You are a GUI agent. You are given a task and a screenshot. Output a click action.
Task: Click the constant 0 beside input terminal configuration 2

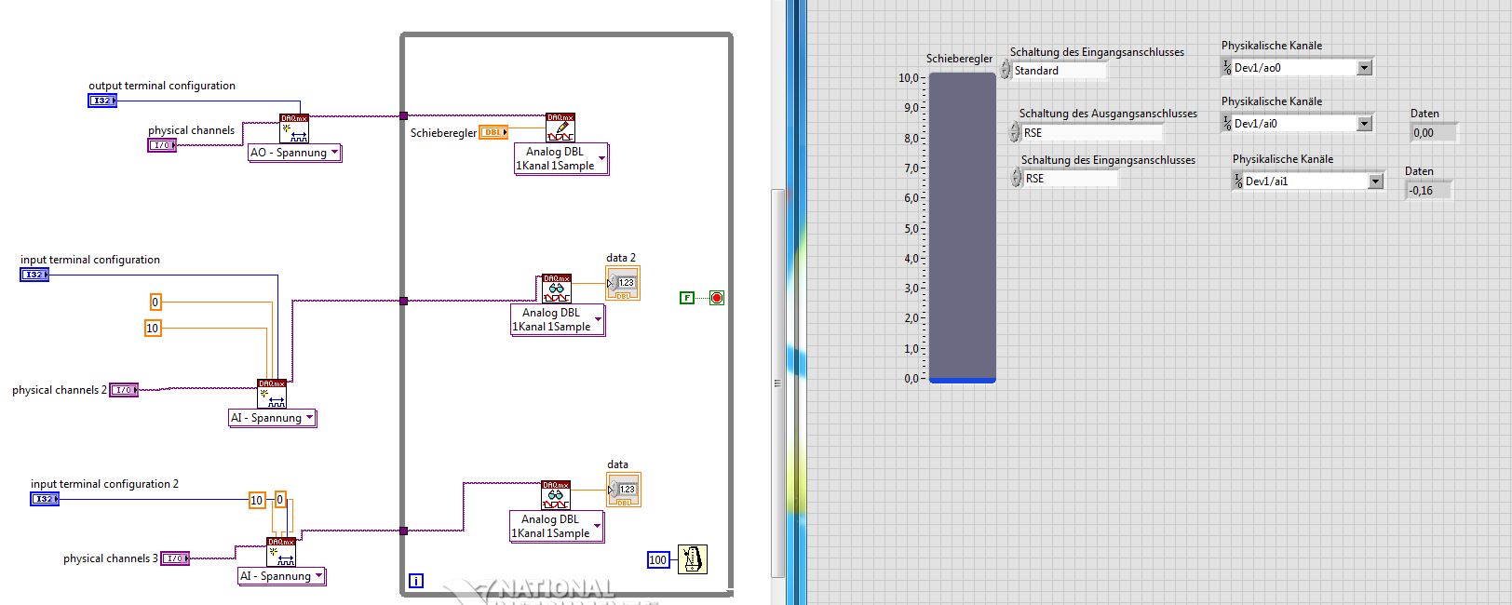[x=280, y=500]
